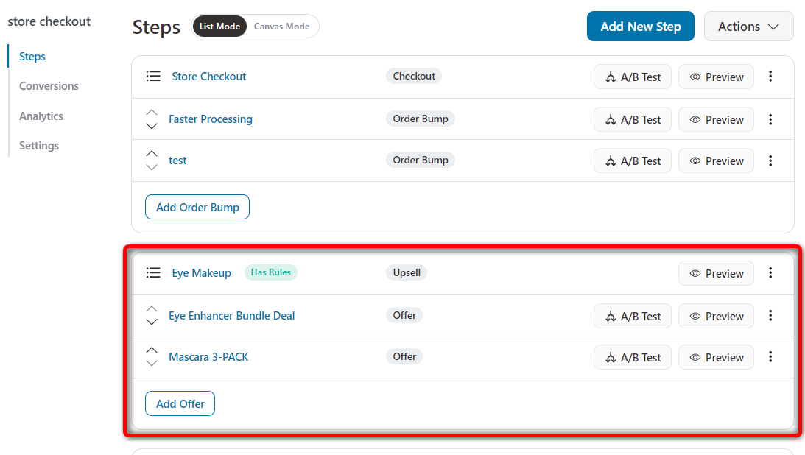Preview Eye Enhancer Bundle Deal offer
This screenshot has height=455, width=805.
716,316
